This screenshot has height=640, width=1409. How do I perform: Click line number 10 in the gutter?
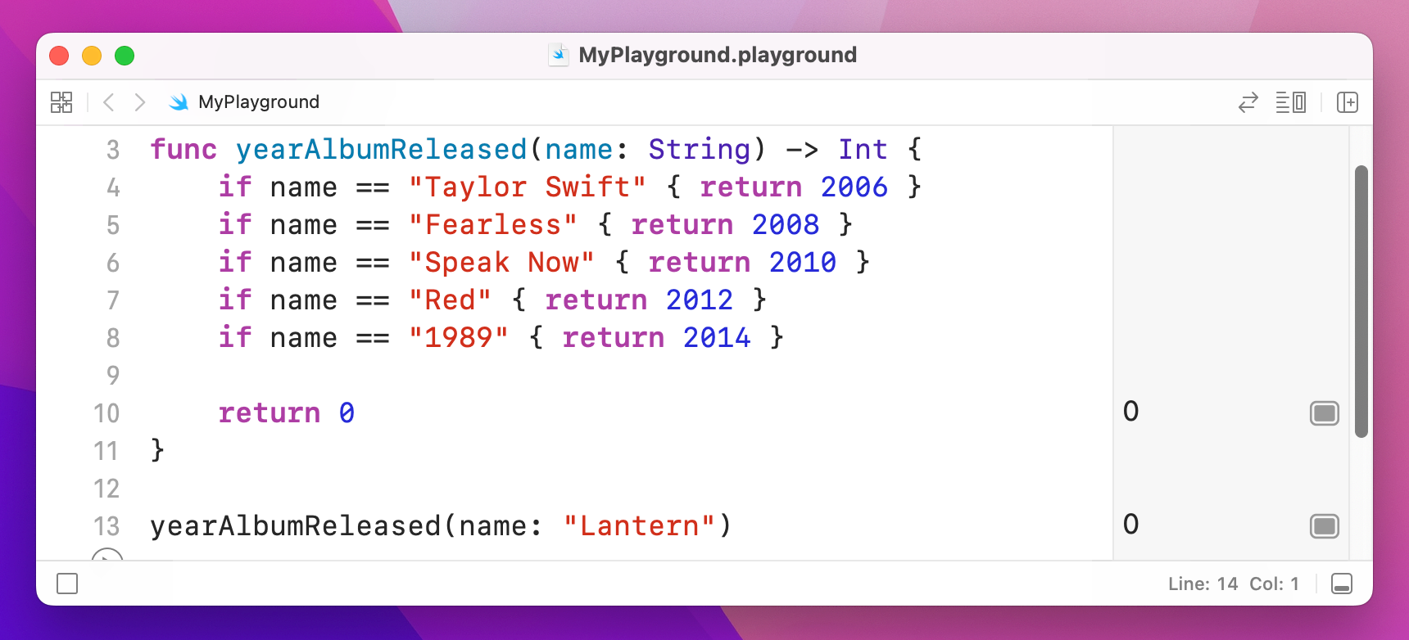pos(106,413)
